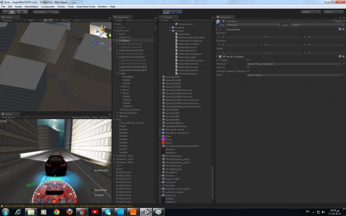Click the Position X input field
The width and height of the screenshot is (346, 216).
240,37
